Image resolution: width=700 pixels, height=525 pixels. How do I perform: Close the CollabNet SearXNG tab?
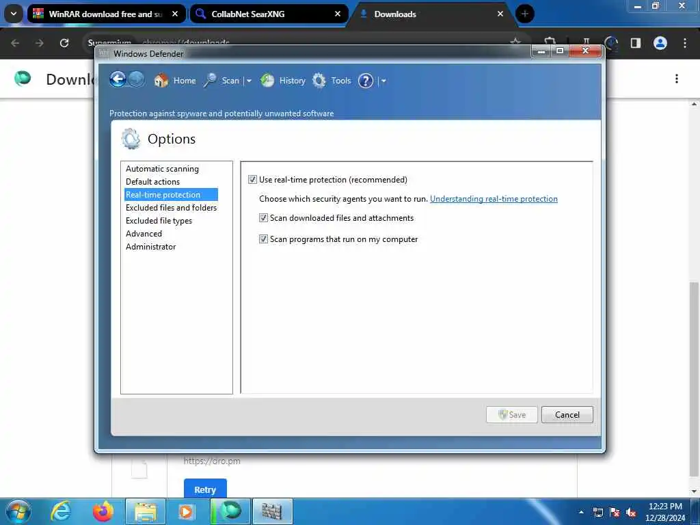(x=338, y=14)
